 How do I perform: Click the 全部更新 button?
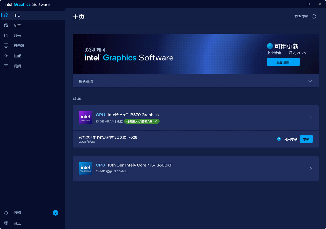[283, 62]
